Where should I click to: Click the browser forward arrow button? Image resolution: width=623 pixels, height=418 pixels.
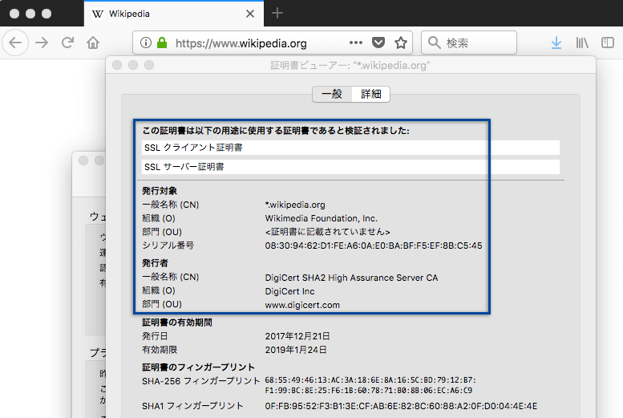(x=42, y=43)
